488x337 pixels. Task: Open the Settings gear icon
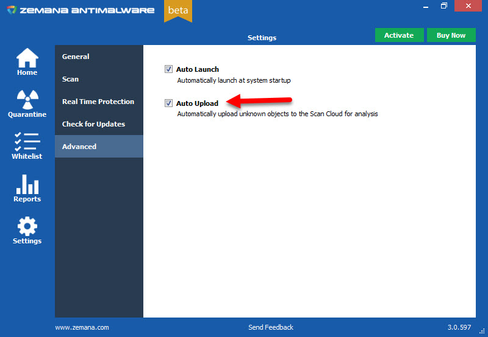pos(27,226)
